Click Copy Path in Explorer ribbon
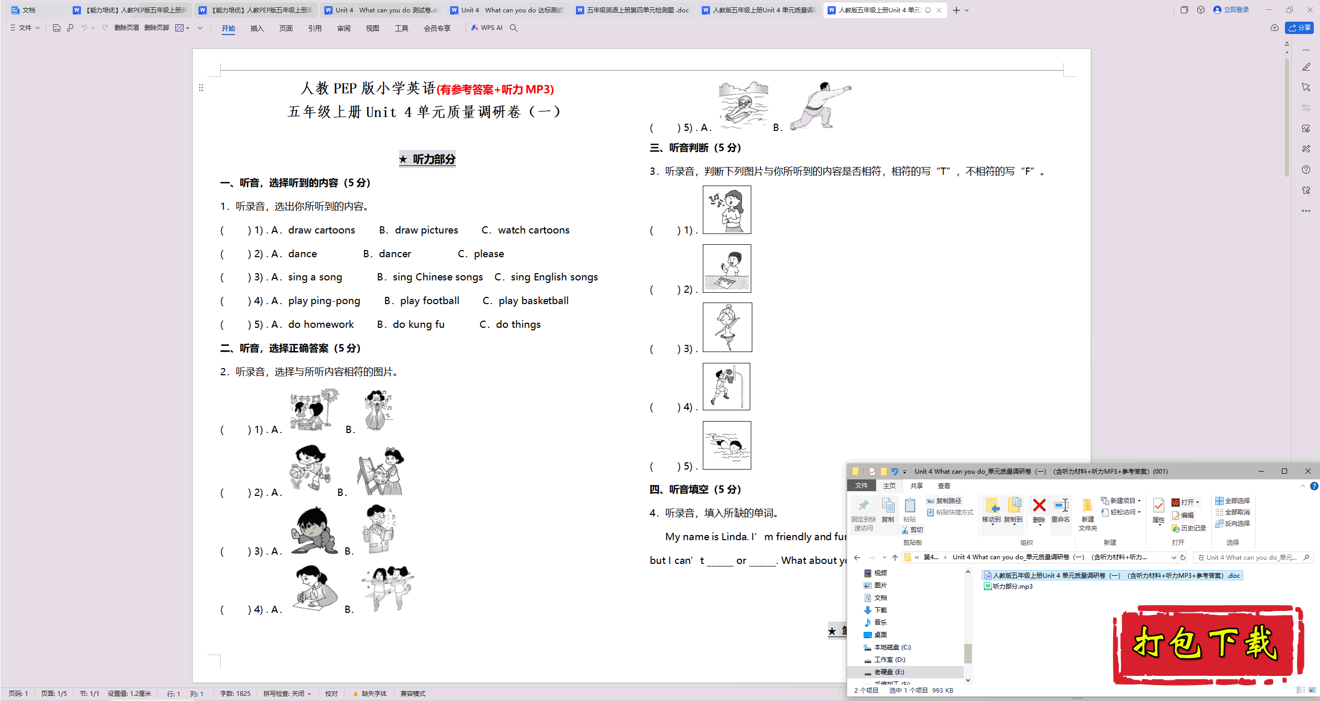Viewport: 1320px width, 701px height. click(x=944, y=501)
